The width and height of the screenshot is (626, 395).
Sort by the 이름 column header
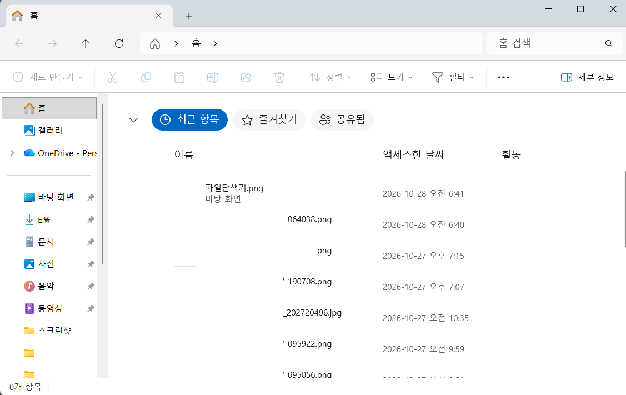click(x=184, y=154)
